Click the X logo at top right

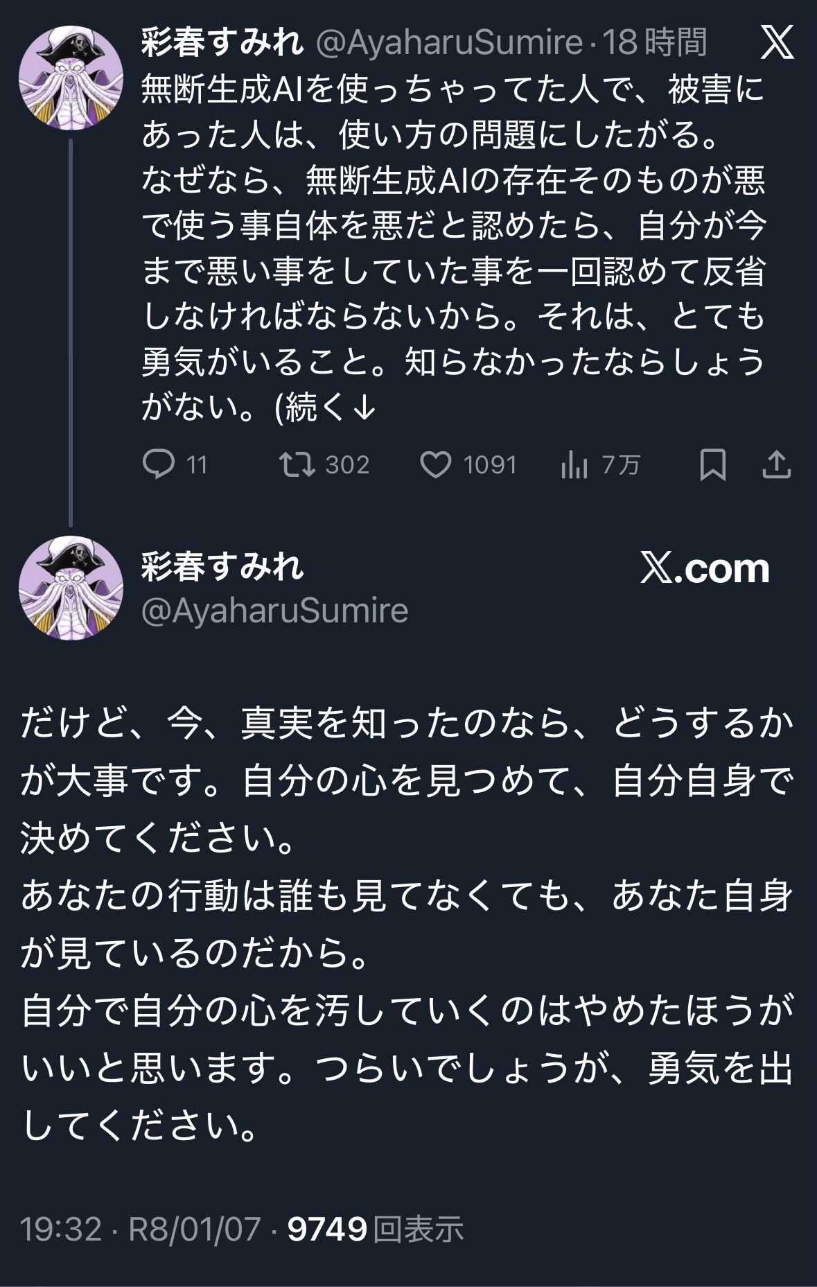click(x=777, y=43)
